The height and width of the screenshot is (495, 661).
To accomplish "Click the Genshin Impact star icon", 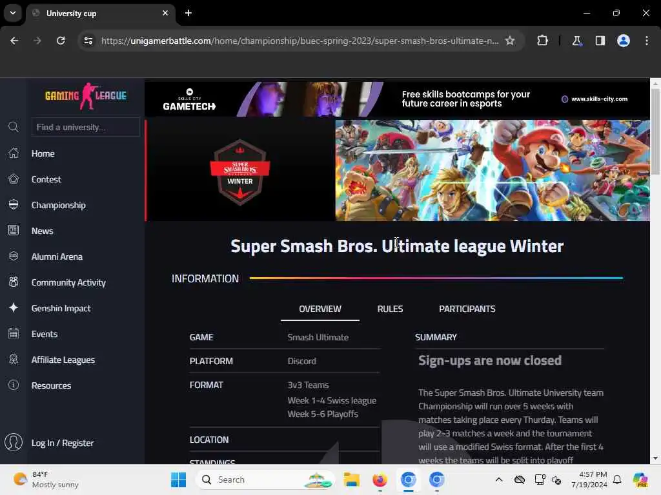I will pos(14,307).
